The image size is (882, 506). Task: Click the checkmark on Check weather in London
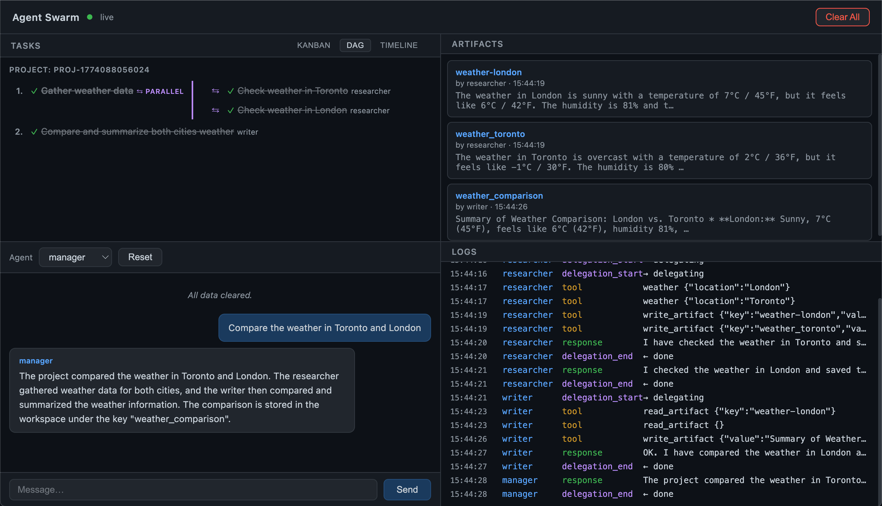point(230,110)
